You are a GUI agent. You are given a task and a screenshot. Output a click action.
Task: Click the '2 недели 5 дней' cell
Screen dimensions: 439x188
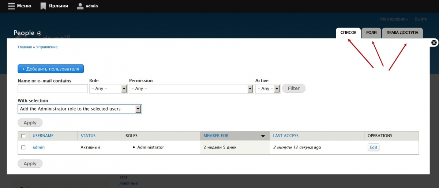pos(220,147)
